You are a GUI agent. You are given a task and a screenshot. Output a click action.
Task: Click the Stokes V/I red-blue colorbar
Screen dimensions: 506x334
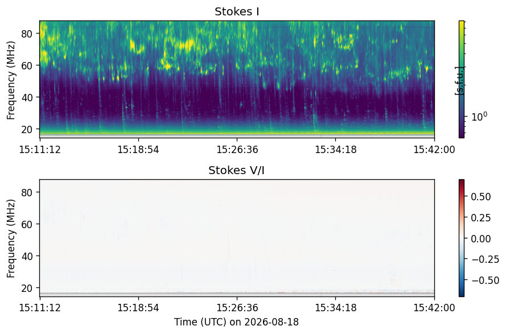click(462, 238)
